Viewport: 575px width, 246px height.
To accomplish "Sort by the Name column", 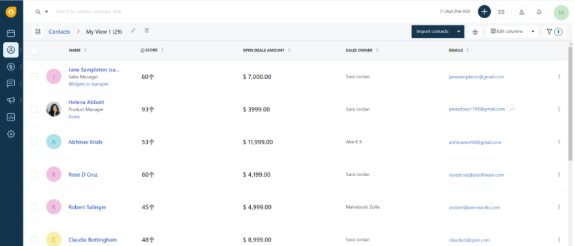I will click(x=86, y=50).
